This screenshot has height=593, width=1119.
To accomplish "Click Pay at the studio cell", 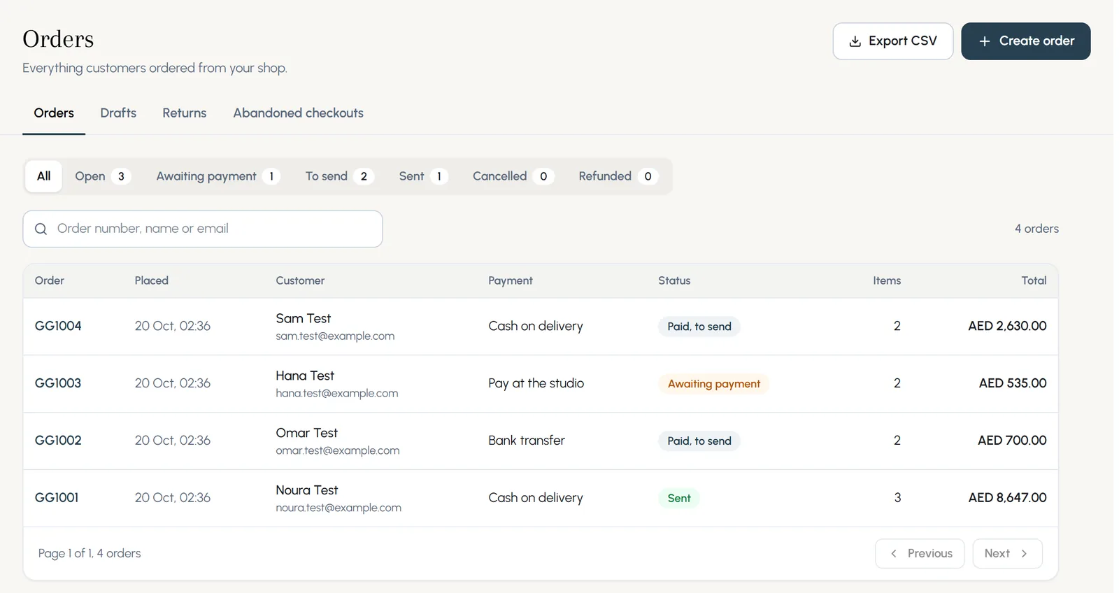I will coord(536,383).
